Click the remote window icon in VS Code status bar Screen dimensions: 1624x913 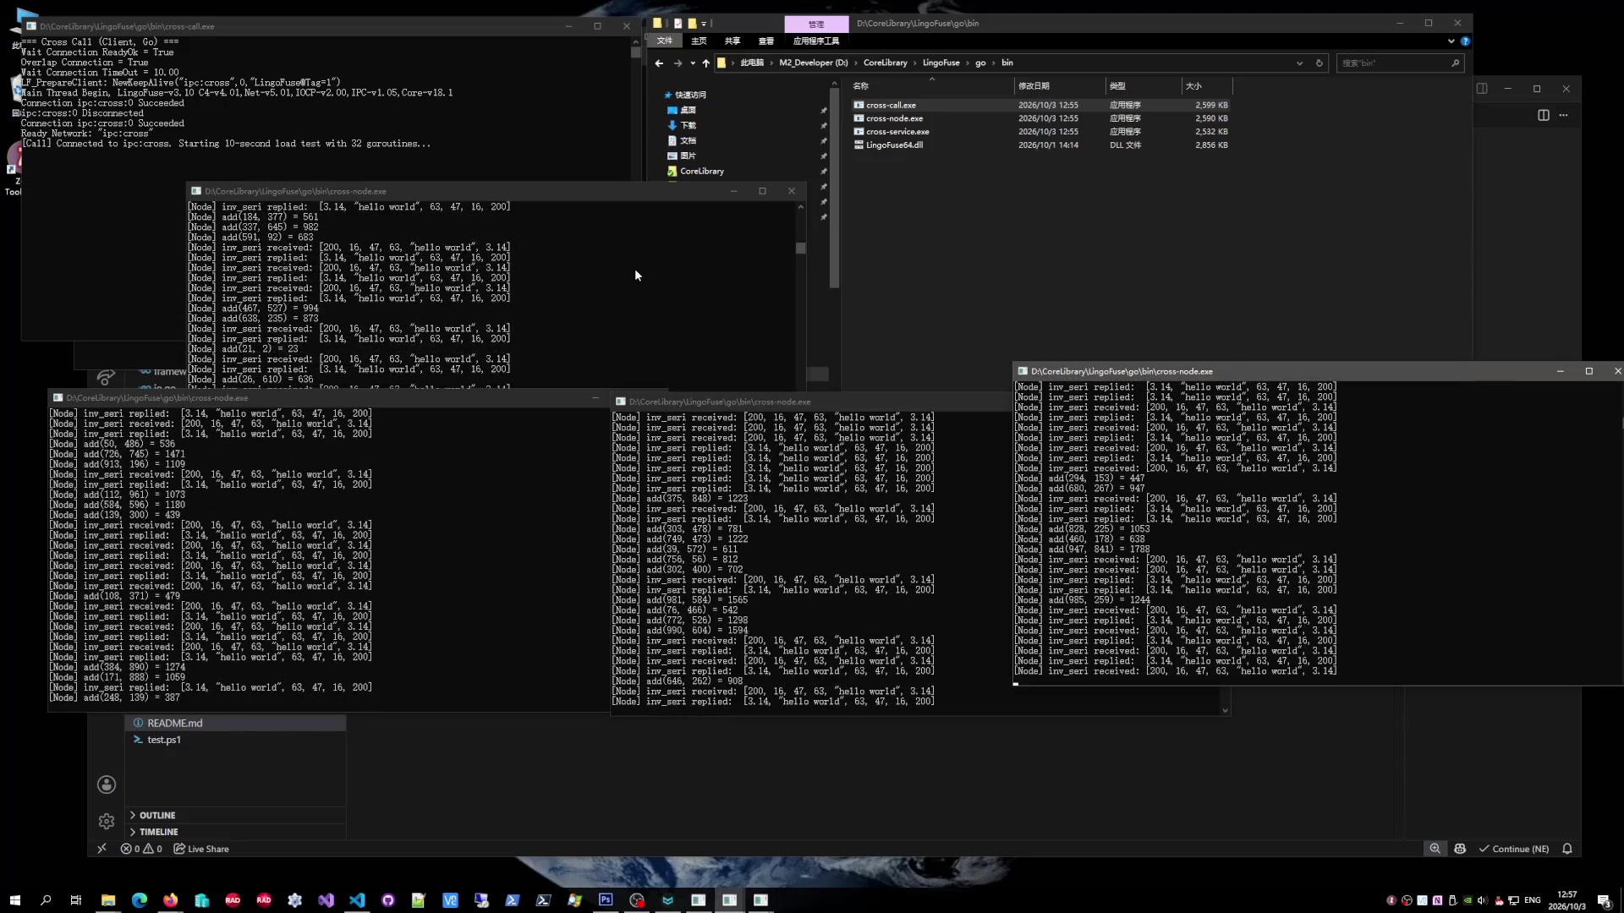[101, 849]
